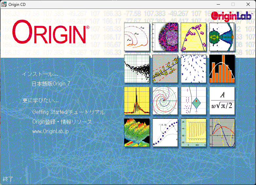Click the 更に学びたい... heading
The image size is (256, 185).
click(40, 100)
